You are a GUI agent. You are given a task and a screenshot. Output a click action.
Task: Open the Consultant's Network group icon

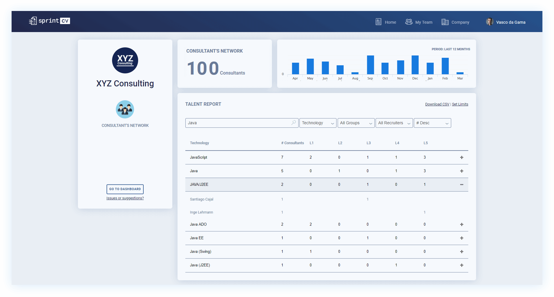tap(125, 109)
